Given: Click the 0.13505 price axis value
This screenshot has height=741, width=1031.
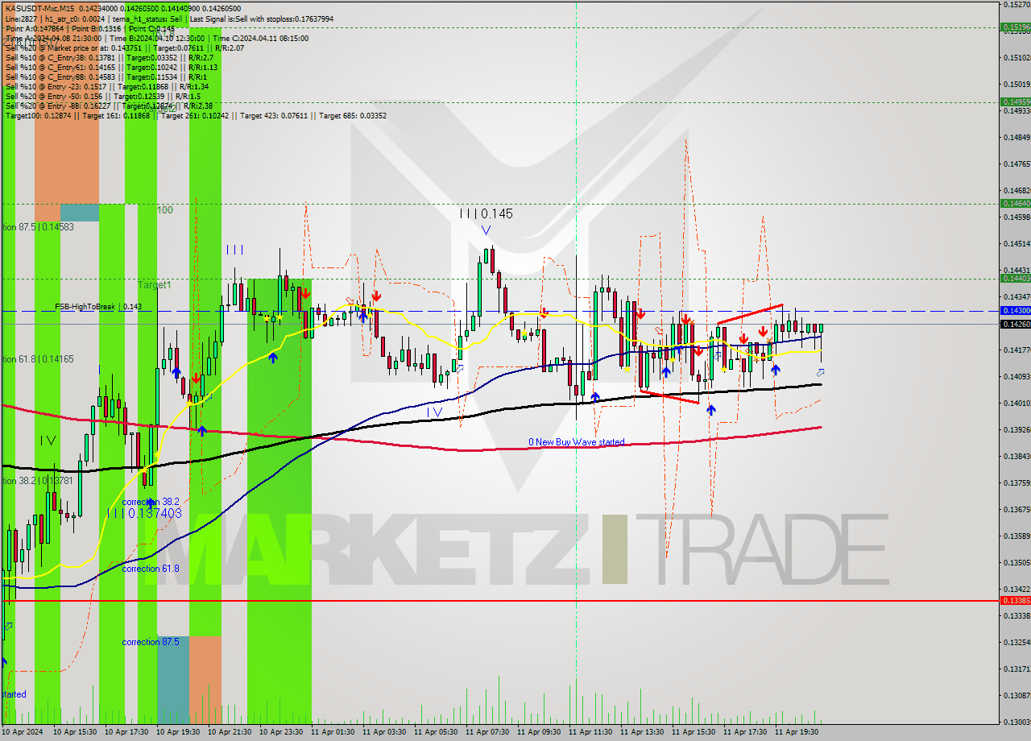Looking at the screenshot, I should point(1016,562).
